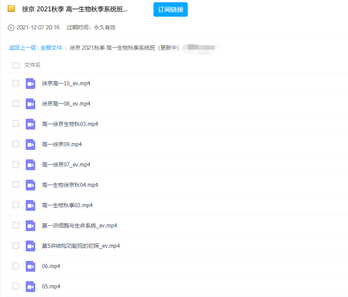
Task: Select checkbox for 高一徐京07_ev.mp4
Action: 16,164
